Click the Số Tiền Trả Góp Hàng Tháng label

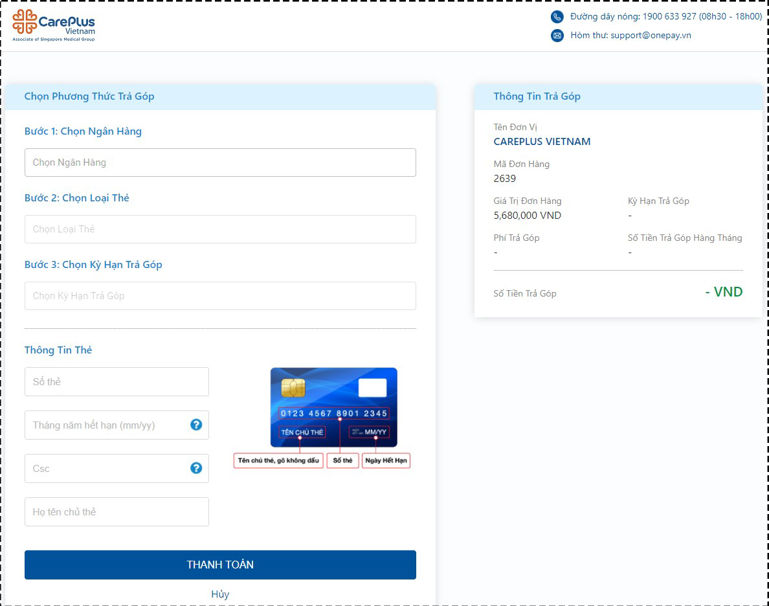coord(685,238)
